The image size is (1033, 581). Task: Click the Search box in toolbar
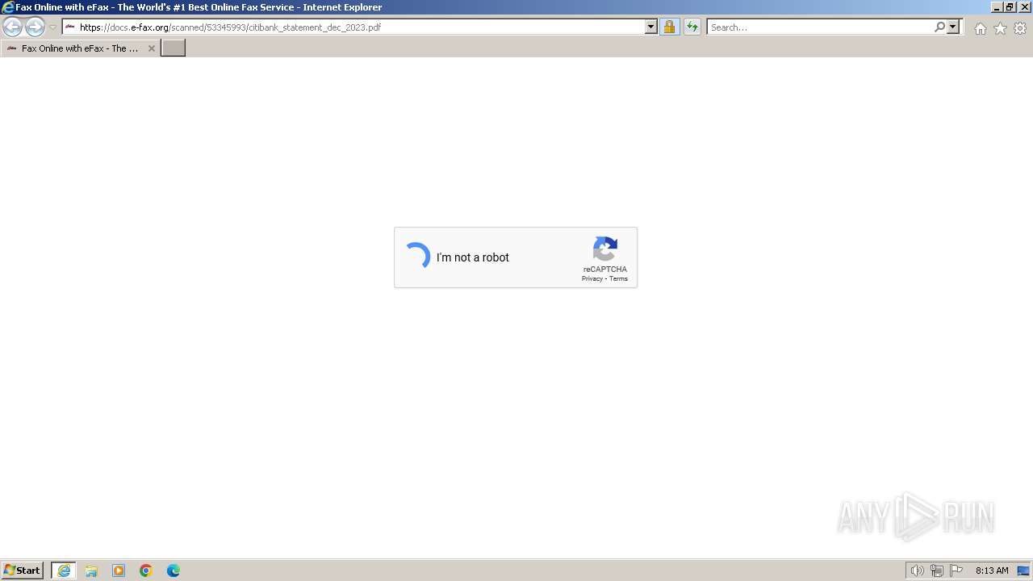tap(820, 27)
